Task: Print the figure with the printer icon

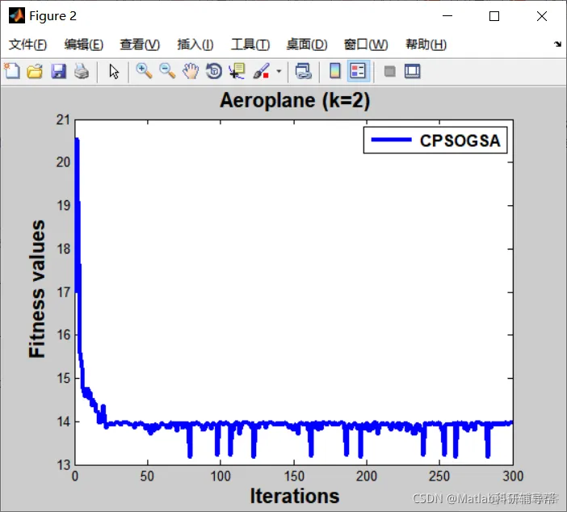Action: click(82, 71)
